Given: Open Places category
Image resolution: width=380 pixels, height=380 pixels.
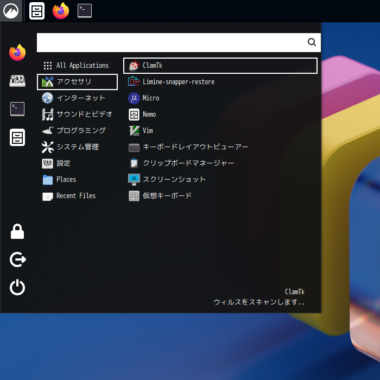Looking at the screenshot, I should (x=77, y=179).
